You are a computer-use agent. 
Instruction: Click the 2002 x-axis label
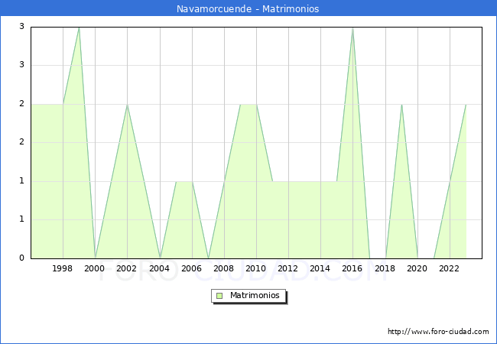click(x=126, y=268)
